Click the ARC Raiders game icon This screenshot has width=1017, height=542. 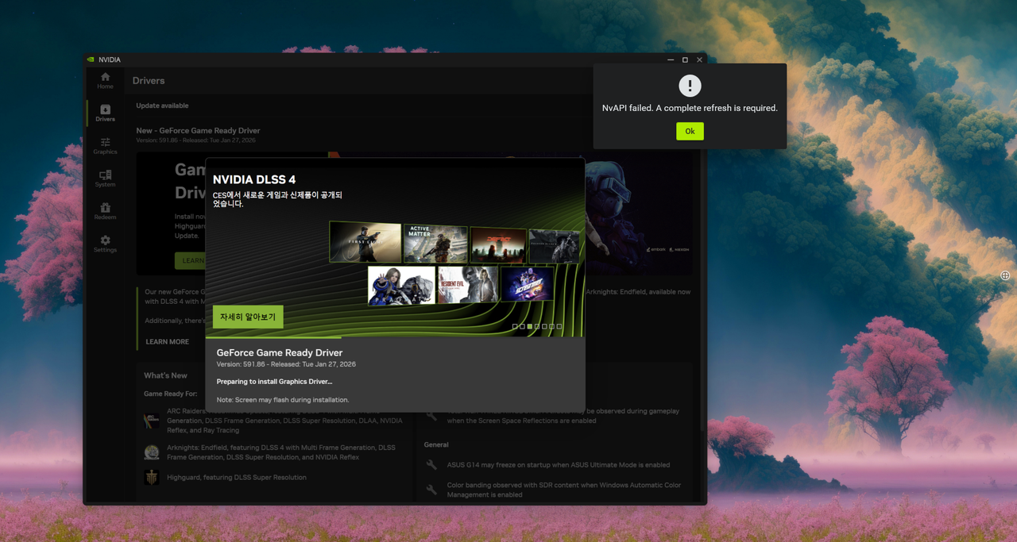[x=152, y=421]
